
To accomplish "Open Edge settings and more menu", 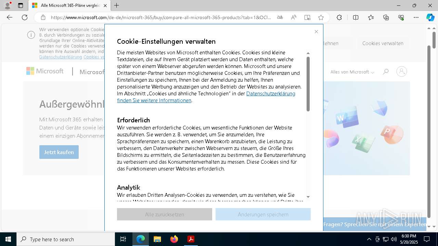I will [416, 17].
